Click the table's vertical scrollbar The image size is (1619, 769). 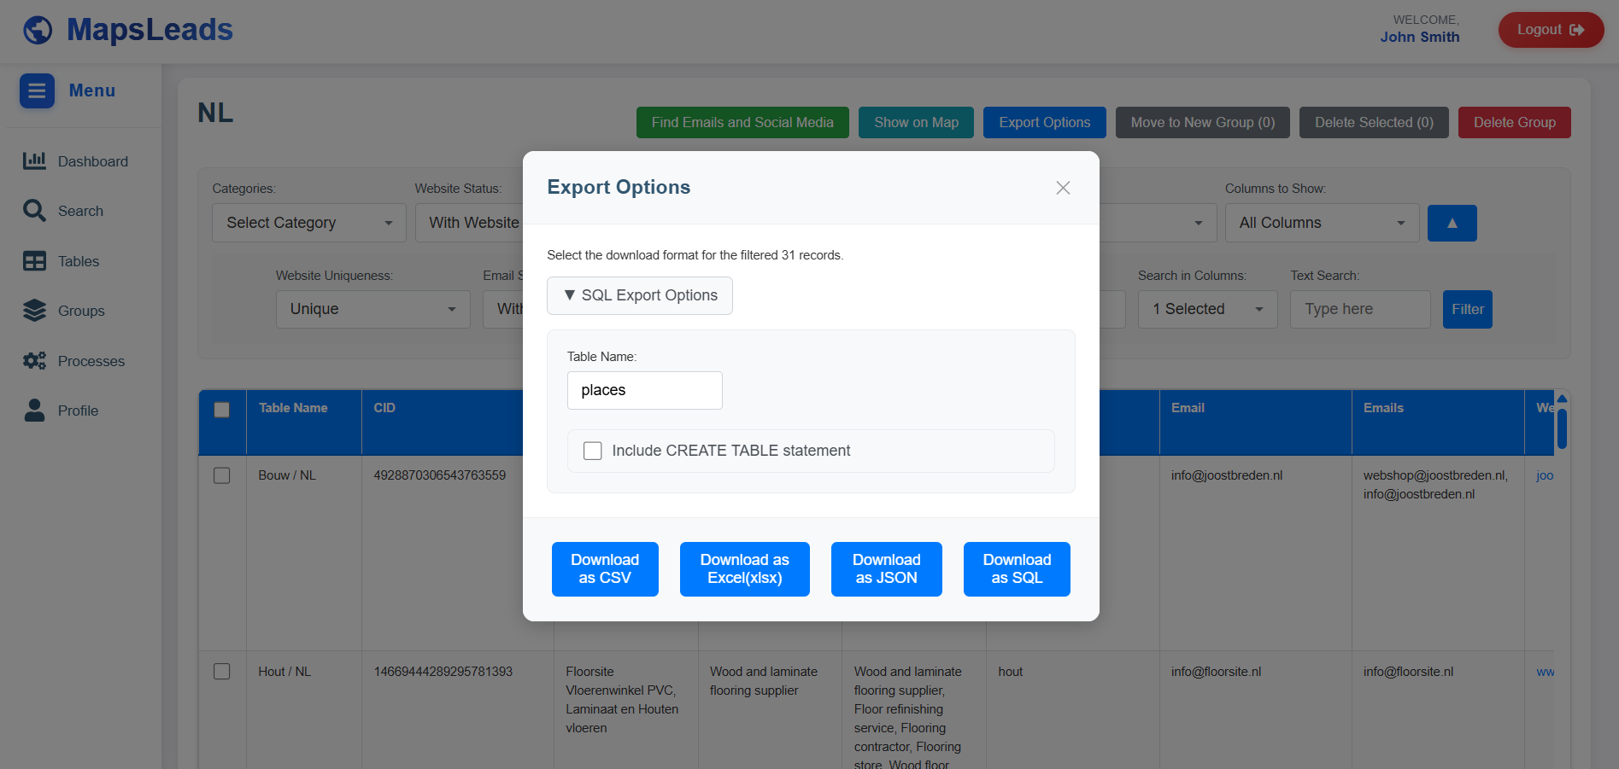coord(1562,428)
